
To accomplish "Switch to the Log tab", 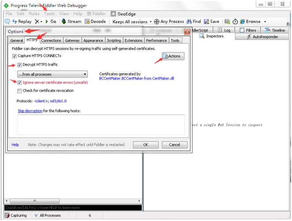I will point(224,30).
